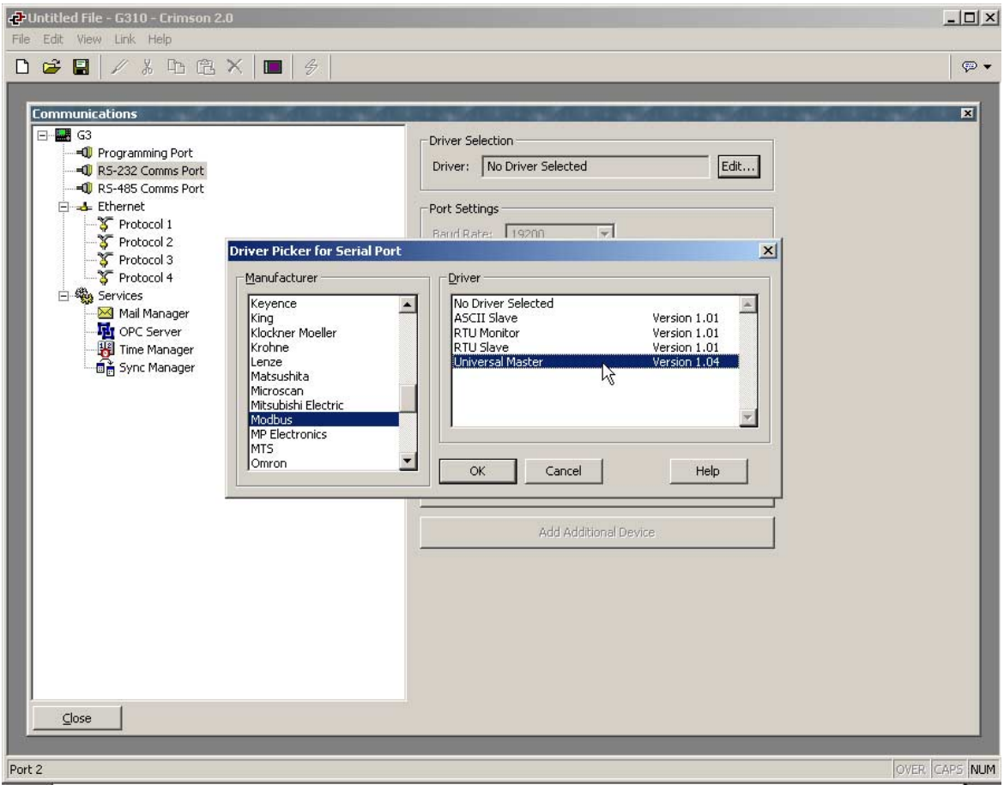Click Help button in Driver Picker dialog
1004x785 pixels.
(x=708, y=471)
